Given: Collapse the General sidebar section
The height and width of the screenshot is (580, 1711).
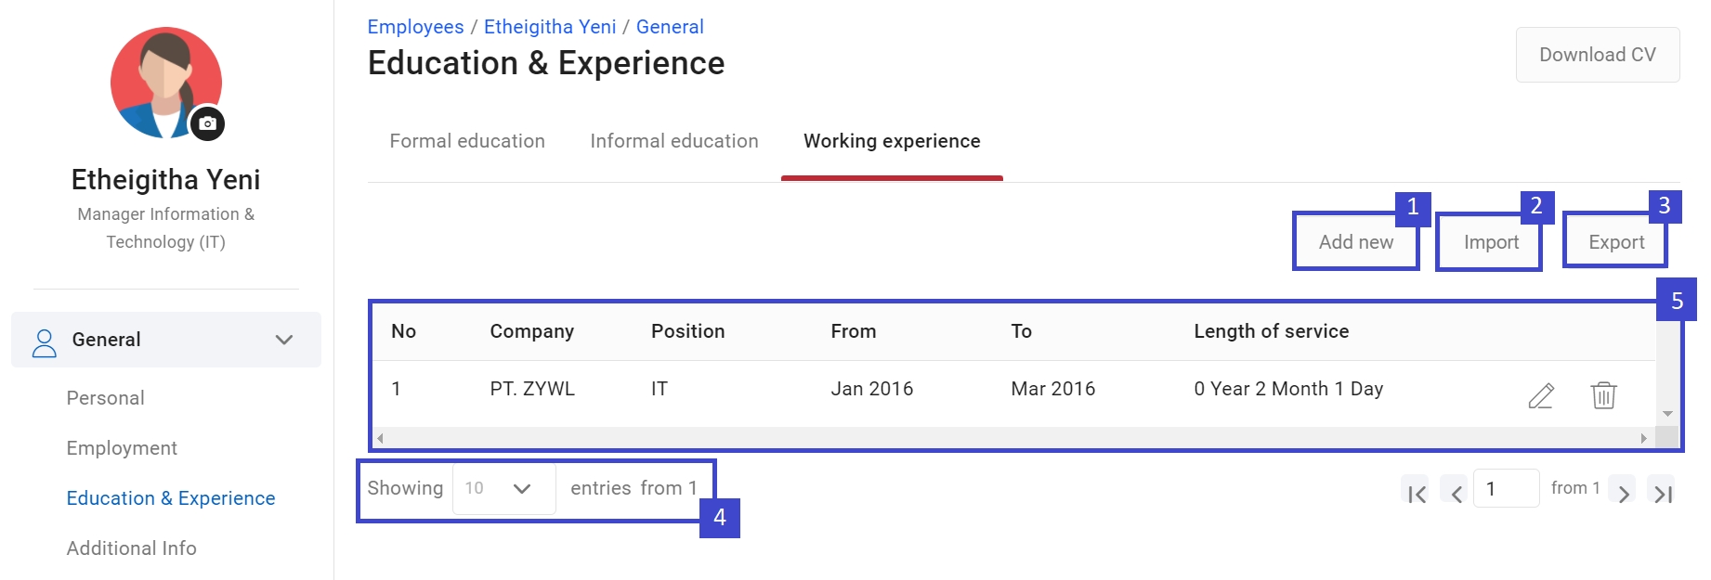Looking at the screenshot, I should [284, 340].
